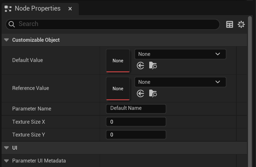Open the Reference Value asset dropdown
The image size is (256, 167).
[x=180, y=82]
